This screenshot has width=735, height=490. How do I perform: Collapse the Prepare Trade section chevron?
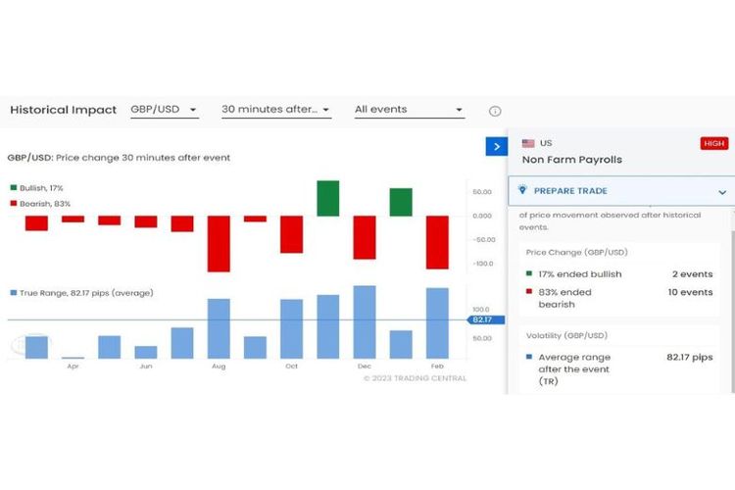click(x=722, y=192)
